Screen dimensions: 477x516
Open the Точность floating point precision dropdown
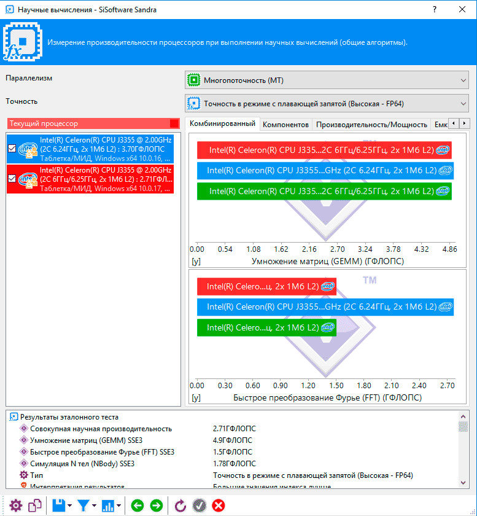[x=327, y=103]
